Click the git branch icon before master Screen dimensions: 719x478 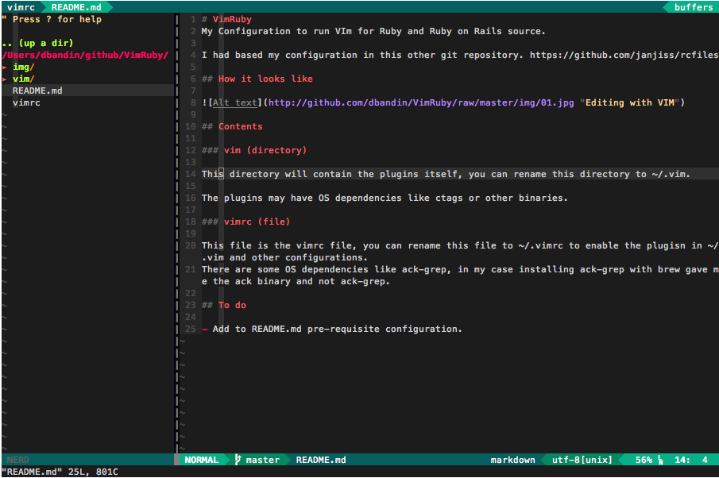click(x=238, y=460)
